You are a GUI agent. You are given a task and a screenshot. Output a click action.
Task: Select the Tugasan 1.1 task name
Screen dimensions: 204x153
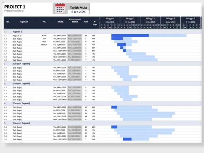point(18,35)
